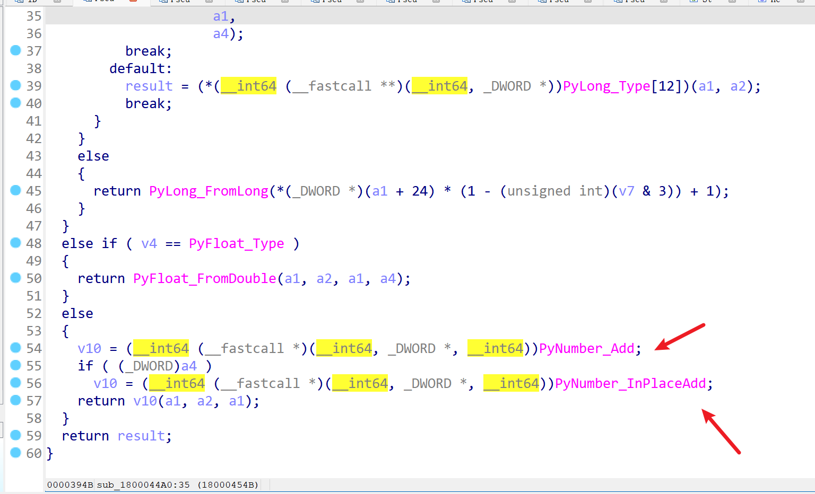
Task: Toggle the breakpoint dot on line 59
Action: (15, 435)
